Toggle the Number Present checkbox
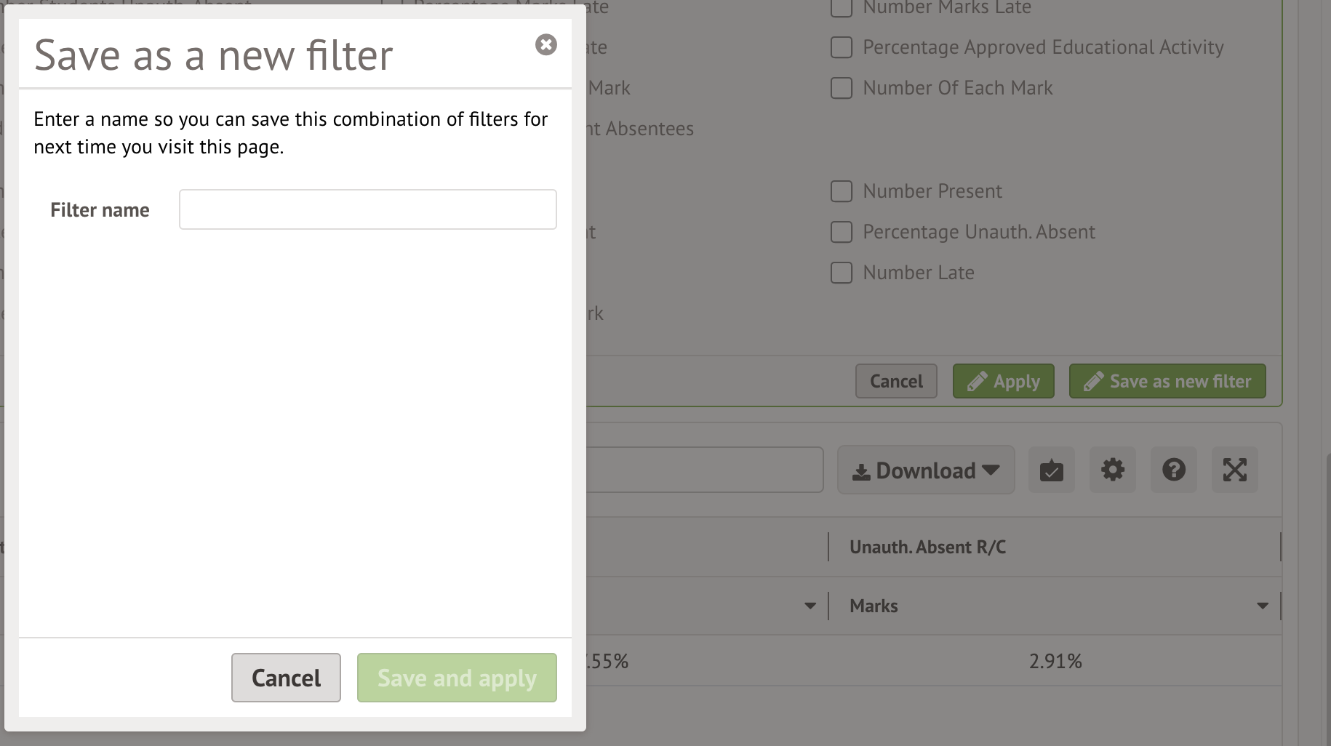This screenshot has height=746, width=1331. coord(842,191)
